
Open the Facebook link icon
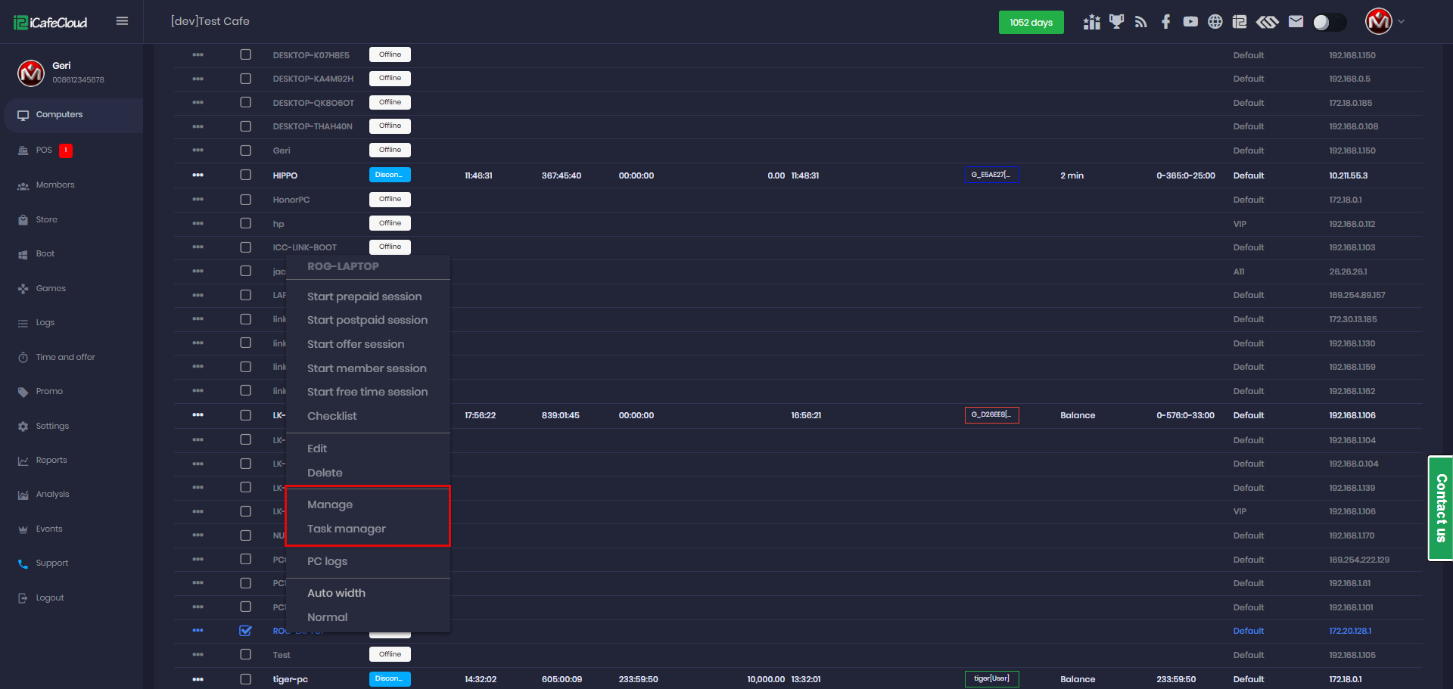(1165, 22)
